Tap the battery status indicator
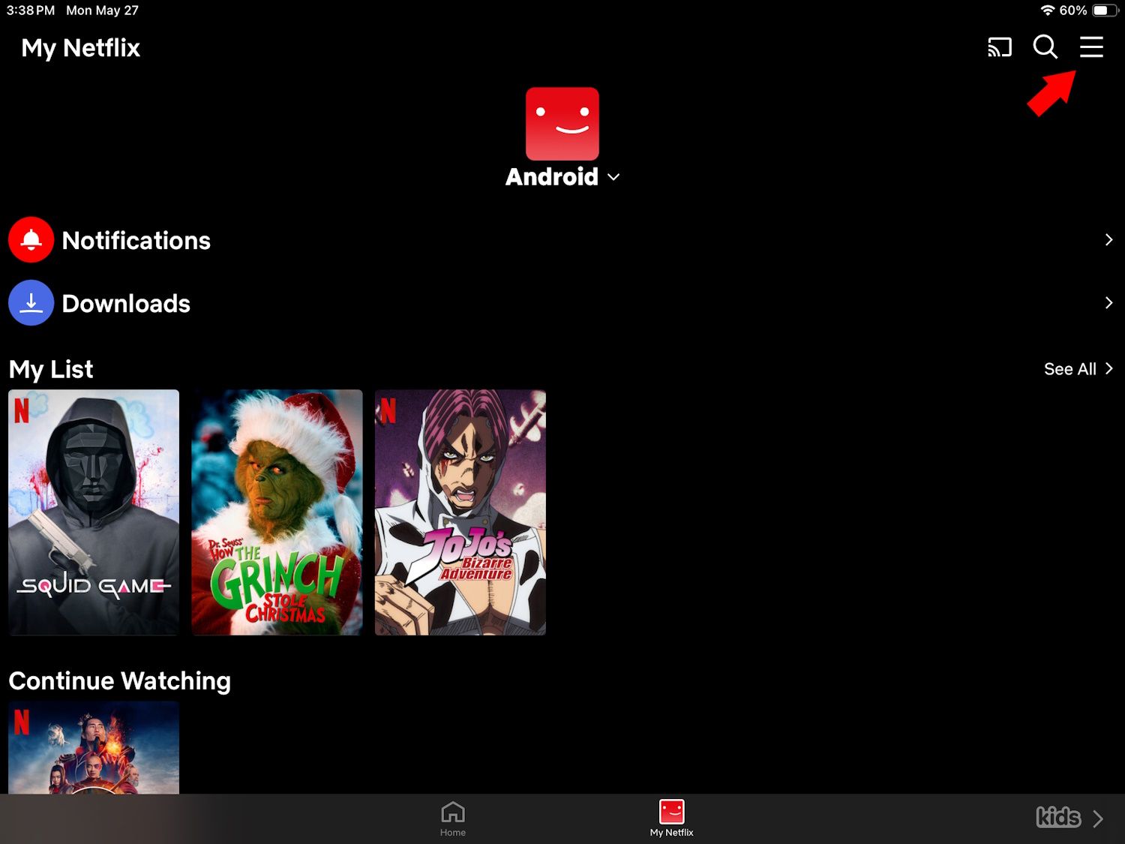 point(1105,11)
